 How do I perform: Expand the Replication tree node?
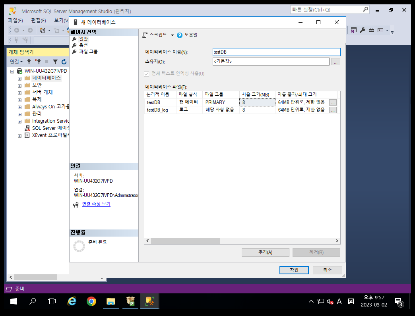coord(19,100)
